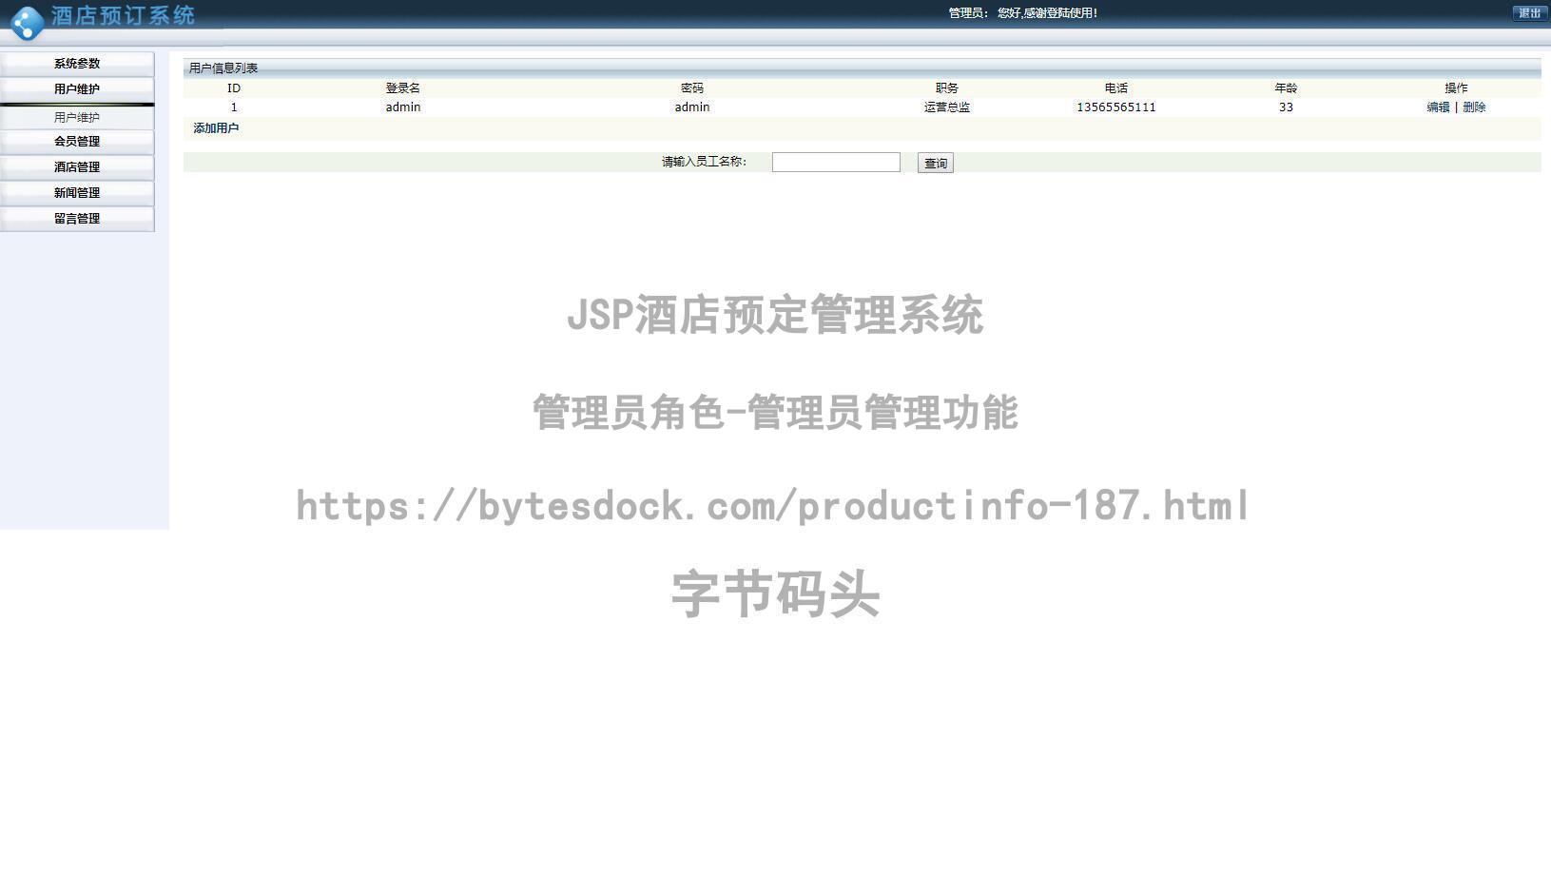The height and width of the screenshot is (875, 1551).
Task: Click the 查询 search button
Action: coord(936,164)
